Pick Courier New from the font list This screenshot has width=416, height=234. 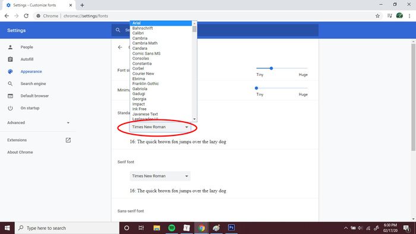pos(143,74)
